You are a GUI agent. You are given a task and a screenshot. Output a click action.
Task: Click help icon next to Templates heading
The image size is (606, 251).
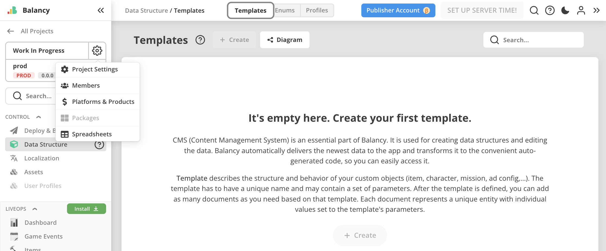(200, 40)
